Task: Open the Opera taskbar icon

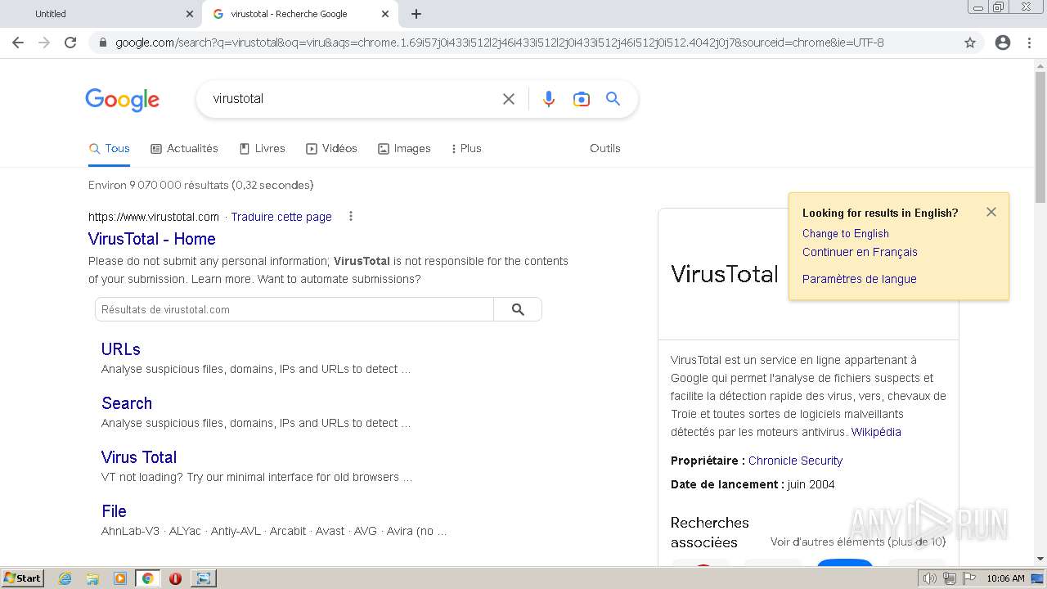Action: tap(175, 578)
